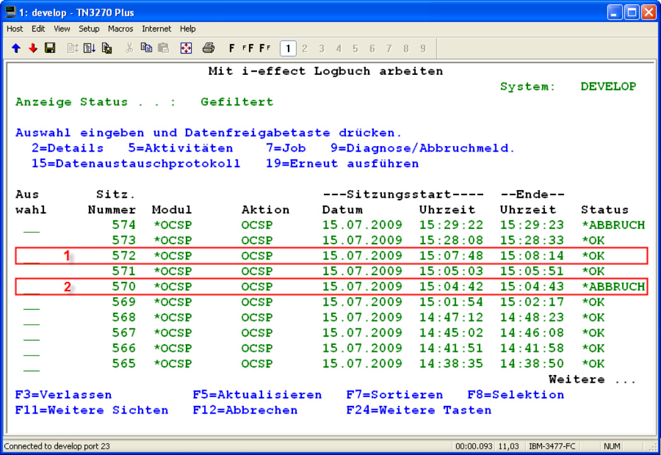Viewport: 661px width, 455px height.
Task: Click F3=Verlassen function key label
Action: pyautogui.click(x=64, y=395)
